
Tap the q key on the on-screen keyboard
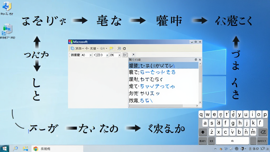click(201, 115)
